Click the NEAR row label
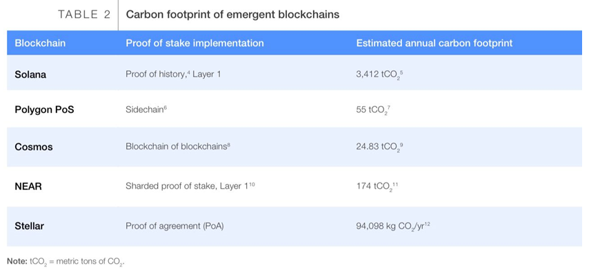Viewport: 589px width, 272px height. click(x=28, y=186)
